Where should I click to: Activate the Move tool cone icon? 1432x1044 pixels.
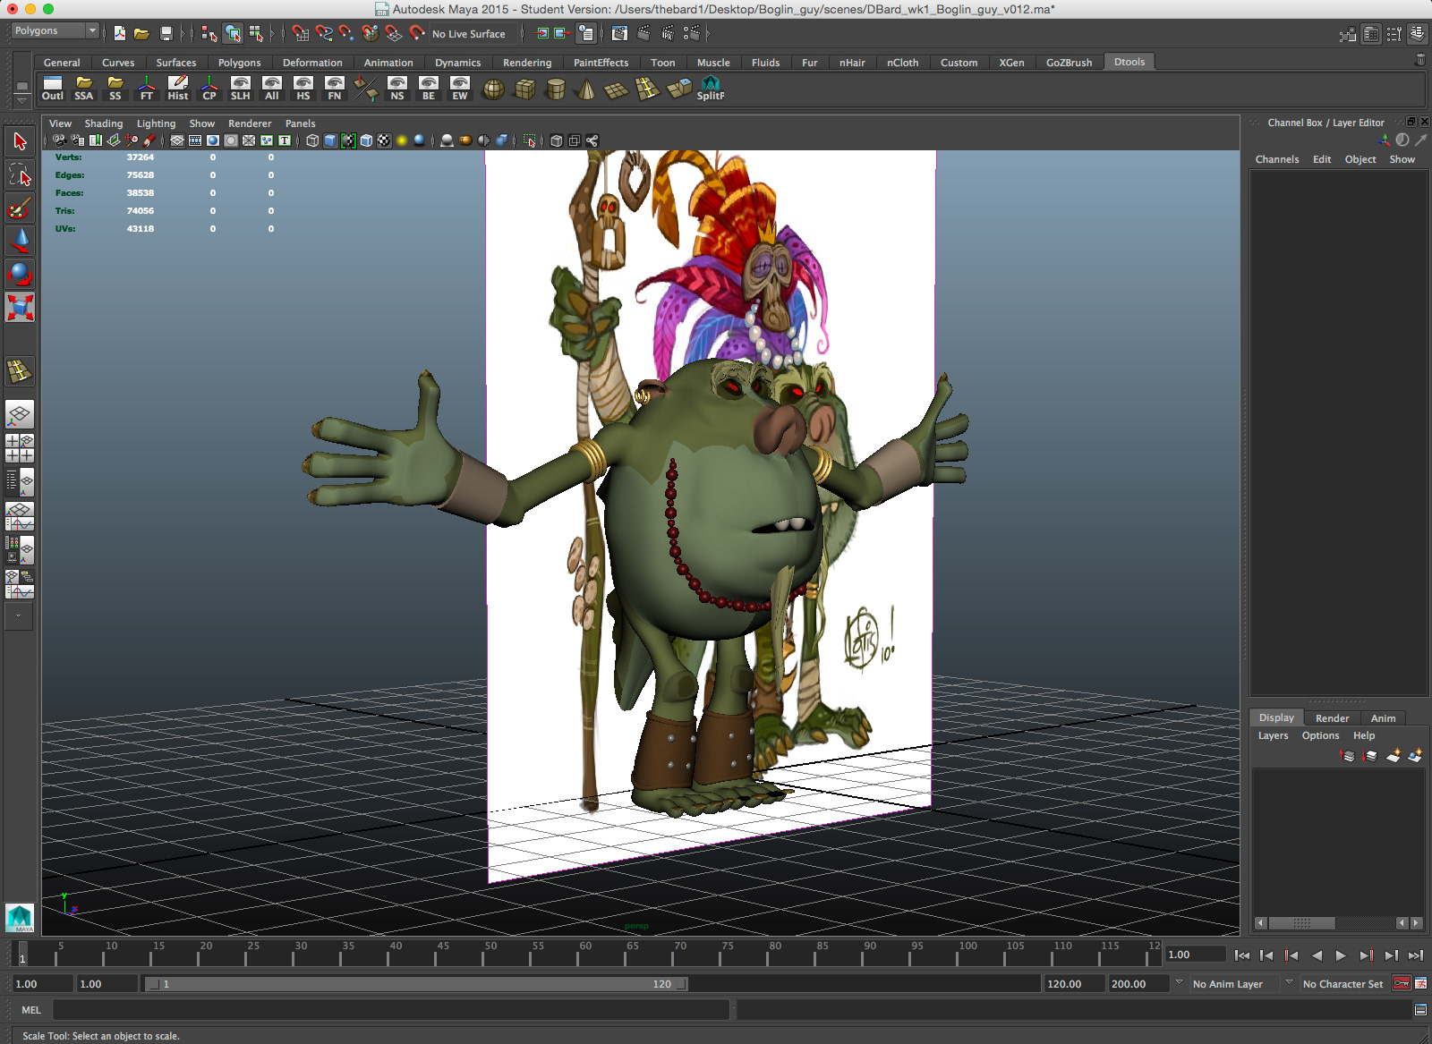tap(20, 240)
